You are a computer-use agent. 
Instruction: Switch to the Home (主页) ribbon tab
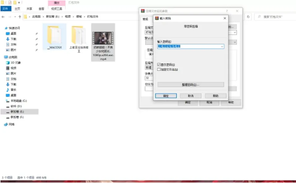(17, 9)
